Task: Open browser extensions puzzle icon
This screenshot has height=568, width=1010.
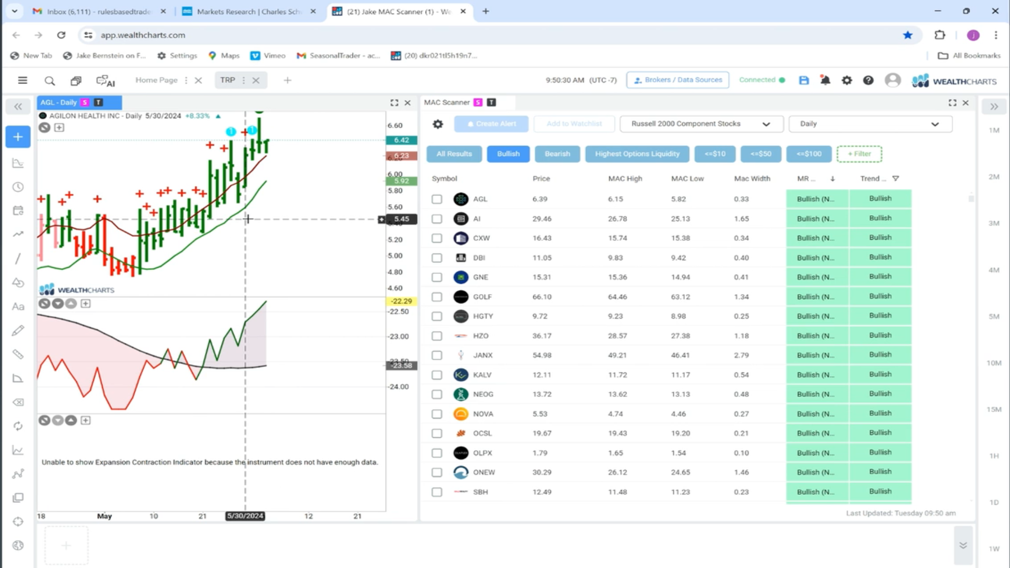Action: (x=940, y=35)
